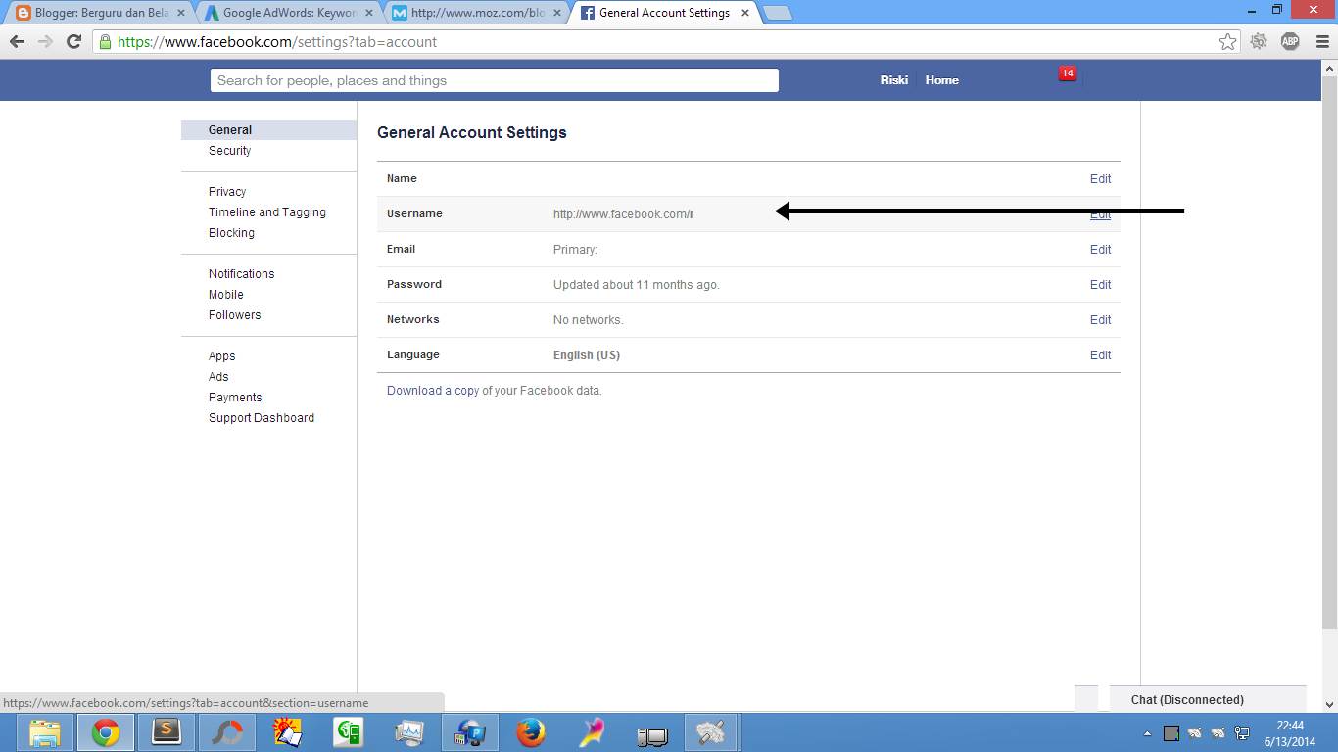Image resolution: width=1338 pixels, height=752 pixels.
Task: Open Followers settings
Action: point(234,315)
